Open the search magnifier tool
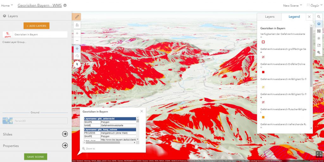Screen dimensions: 324x162 [319, 17]
